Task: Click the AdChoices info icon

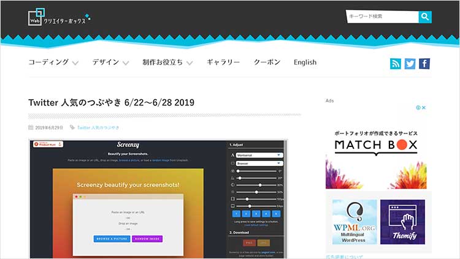Action: (x=418, y=108)
